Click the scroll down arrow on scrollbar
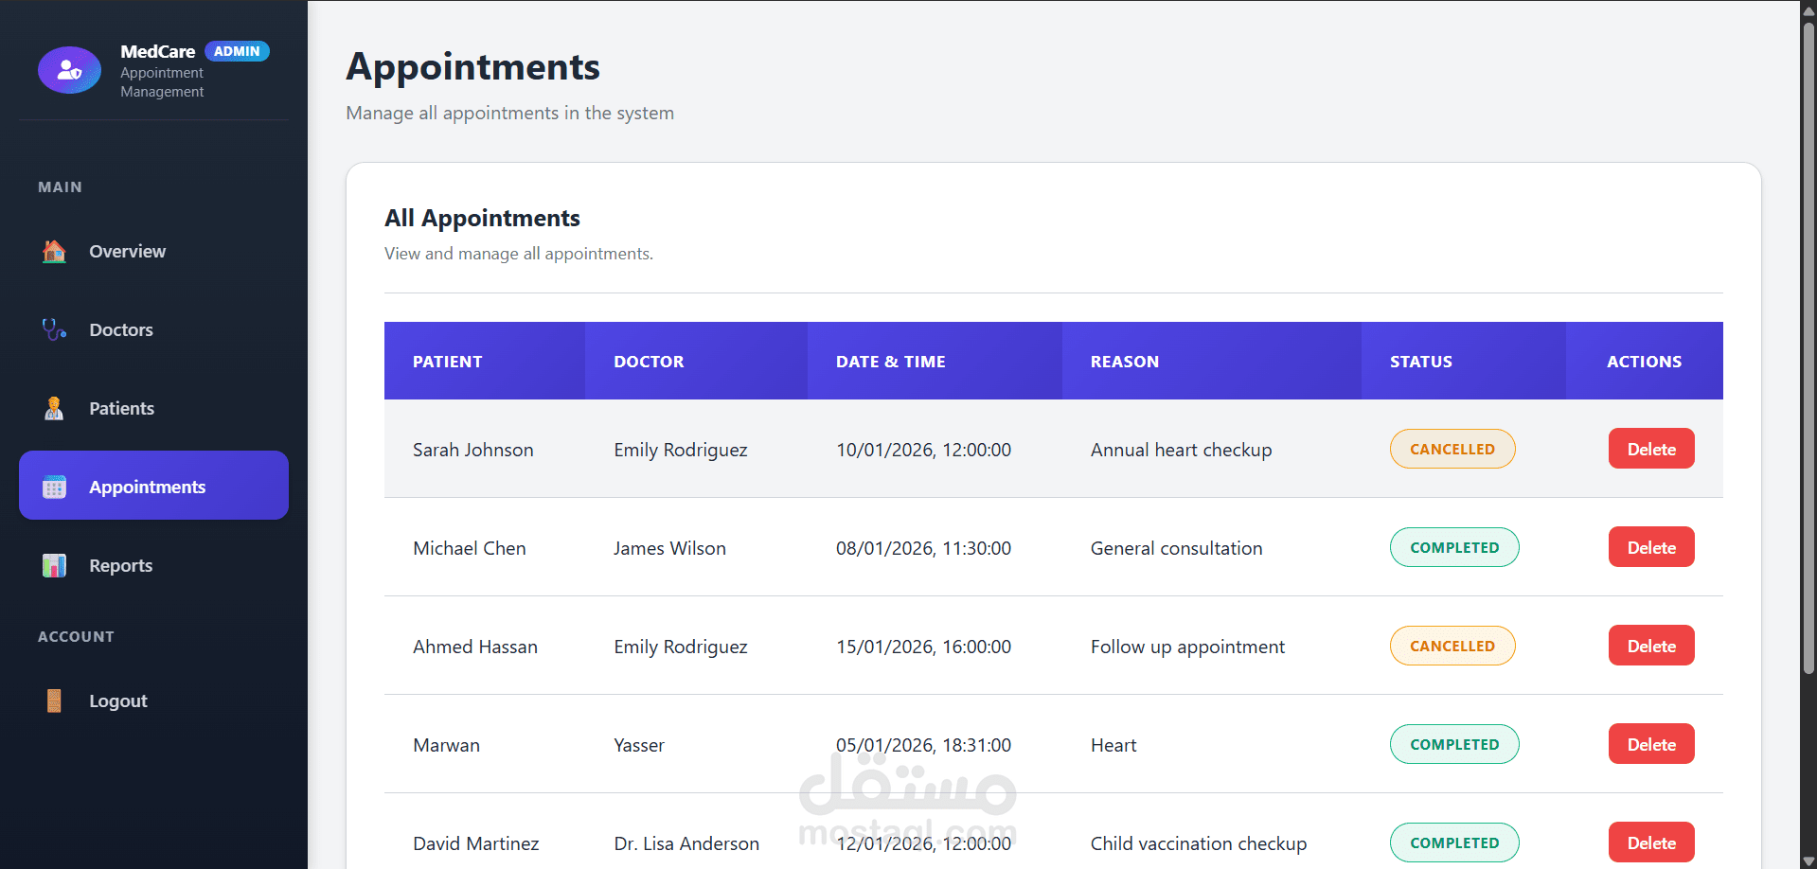 click(x=1808, y=860)
